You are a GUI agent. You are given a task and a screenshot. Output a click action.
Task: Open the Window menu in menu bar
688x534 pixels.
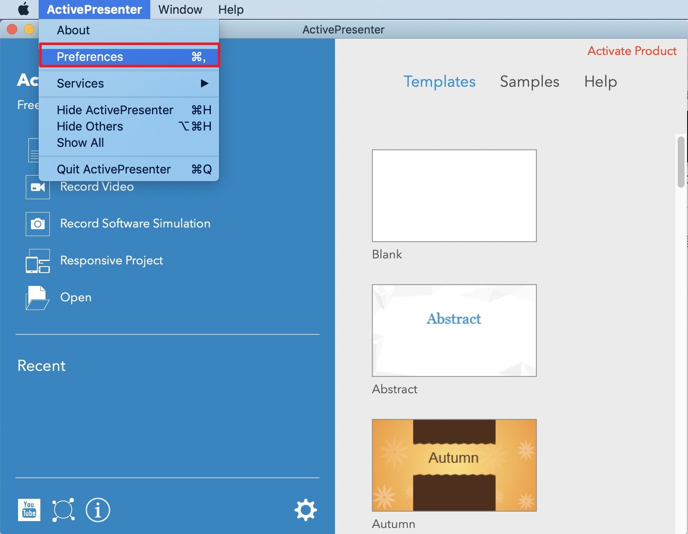180,9
